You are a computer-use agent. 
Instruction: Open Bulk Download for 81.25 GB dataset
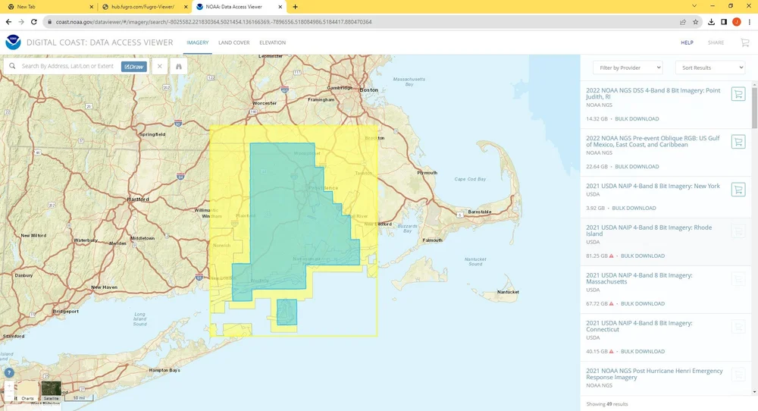pos(643,256)
